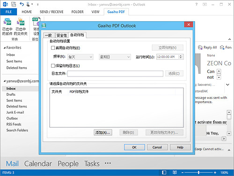This screenshot has width=234, height=176.
Task: Click the Reply All icon in reading pane
Action: (x=200, y=47)
